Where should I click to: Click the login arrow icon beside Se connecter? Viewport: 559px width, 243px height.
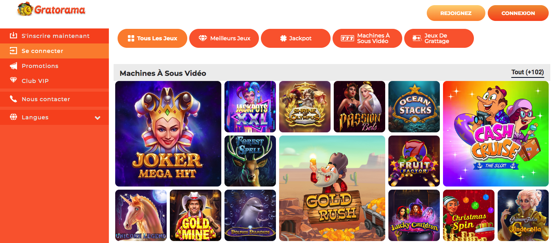tap(13, 51)
